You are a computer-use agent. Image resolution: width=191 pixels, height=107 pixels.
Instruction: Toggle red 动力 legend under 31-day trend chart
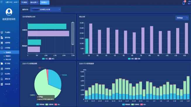143,104
